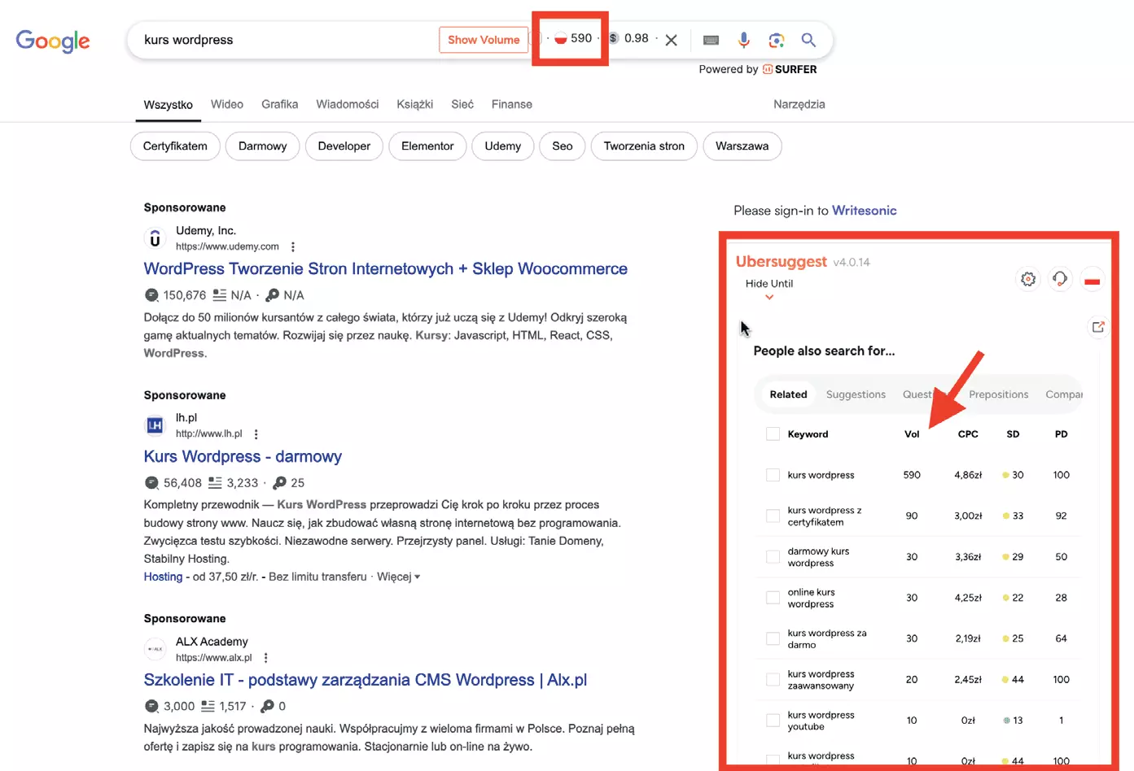Sort keywords by the SD column header
Image resolution: width=1134 pixels, height=771 pixels.
[x=1013, y=434]
